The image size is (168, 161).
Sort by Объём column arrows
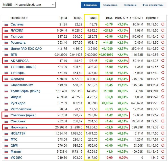[142, 18]
